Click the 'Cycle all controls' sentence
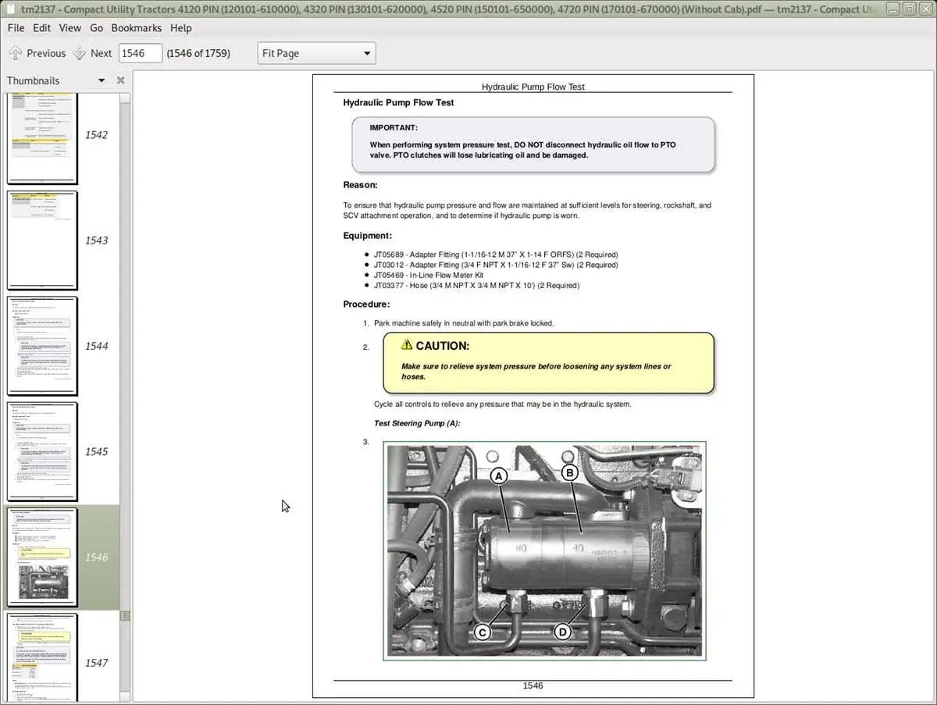The height and width of the screenshot is (705, 937). pyautogui.click(x=503, y=404)
